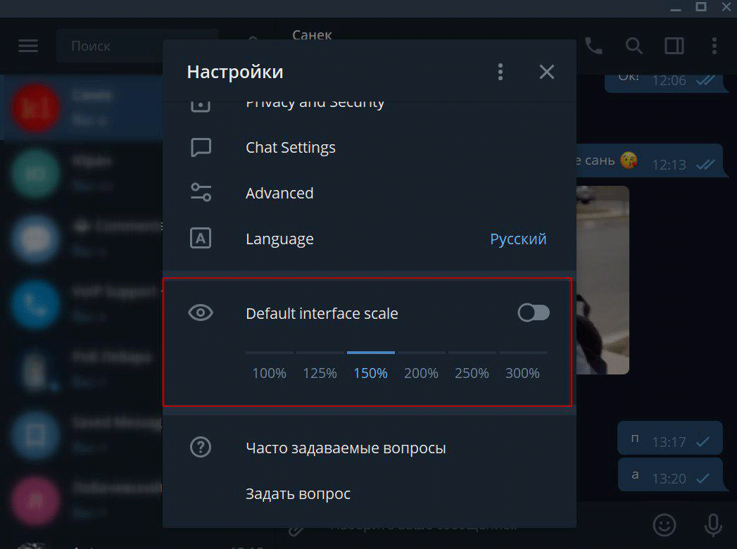This screenshot has width=737, height=549.
Task: Click the Поиск search field
Action: tap(137, 46)
